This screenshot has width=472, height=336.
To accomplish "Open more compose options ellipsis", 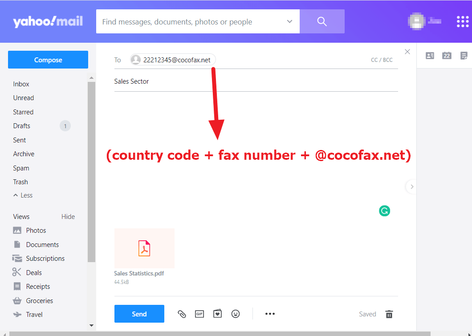I will 270,314.
